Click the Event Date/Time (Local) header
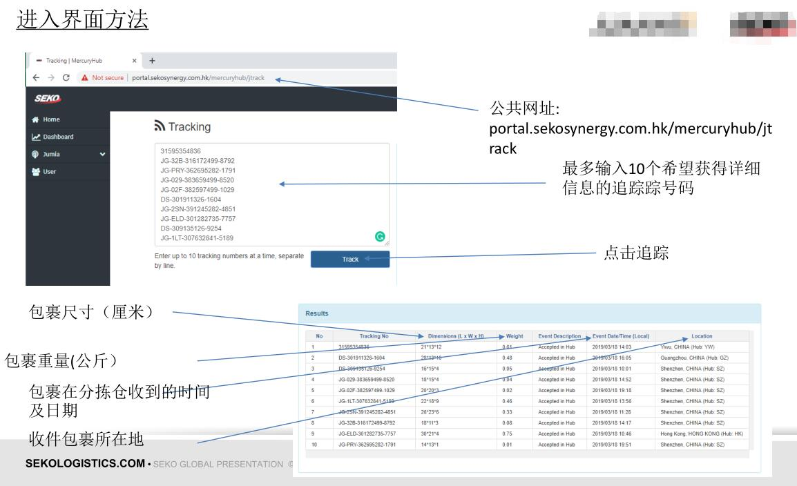 [x=621, y=336]
